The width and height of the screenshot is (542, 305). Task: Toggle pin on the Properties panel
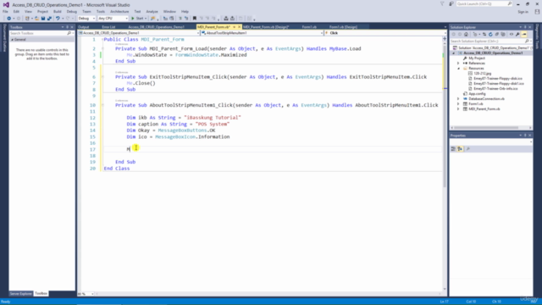525,136
